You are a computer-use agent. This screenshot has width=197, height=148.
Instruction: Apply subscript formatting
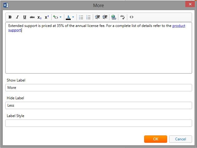click(x=39, y=17)
